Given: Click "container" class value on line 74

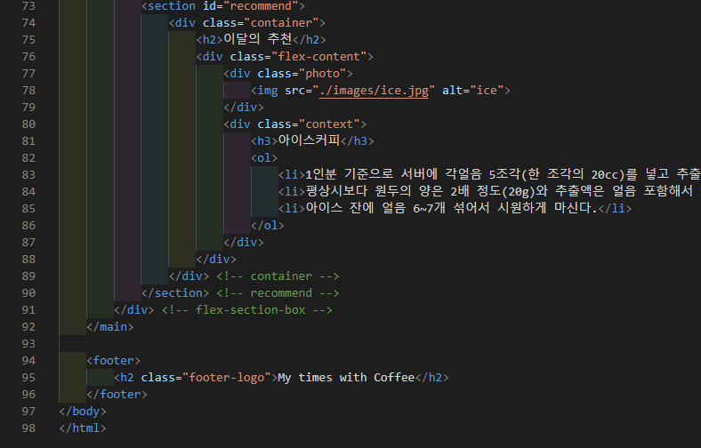Looking at the screenshot, I should [281, 23].
